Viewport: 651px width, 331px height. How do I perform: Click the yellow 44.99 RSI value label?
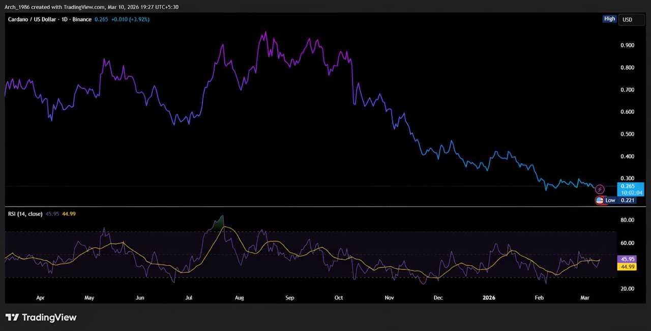[x=627, y=266]
